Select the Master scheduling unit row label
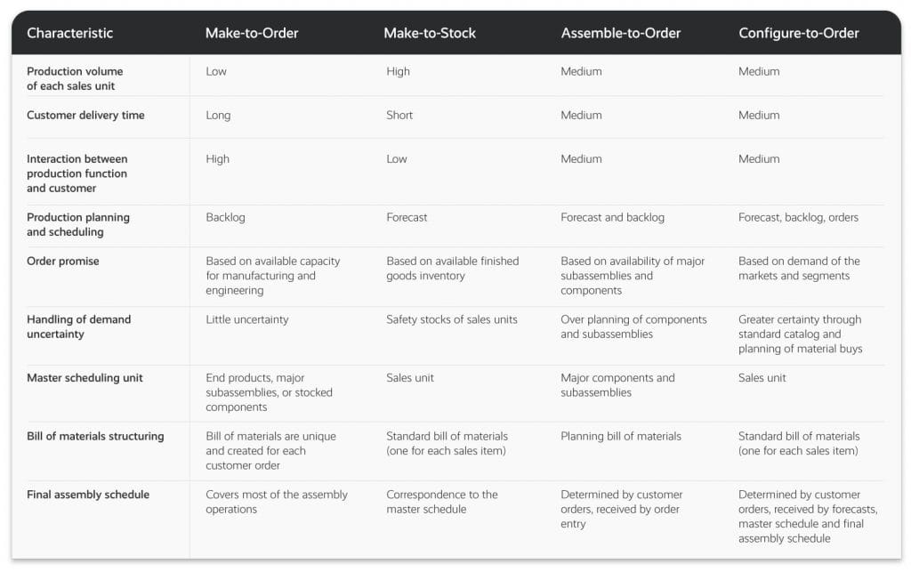This screenshot has height=572, width=911. click(x=85, y=378)
